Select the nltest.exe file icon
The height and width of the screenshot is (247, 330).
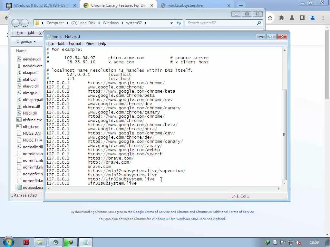pos(19,126)
